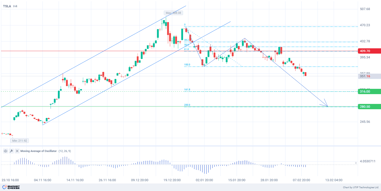Select the current price 351.16 tag
Screen dimensions: 381x191
[x=369, y=76]
